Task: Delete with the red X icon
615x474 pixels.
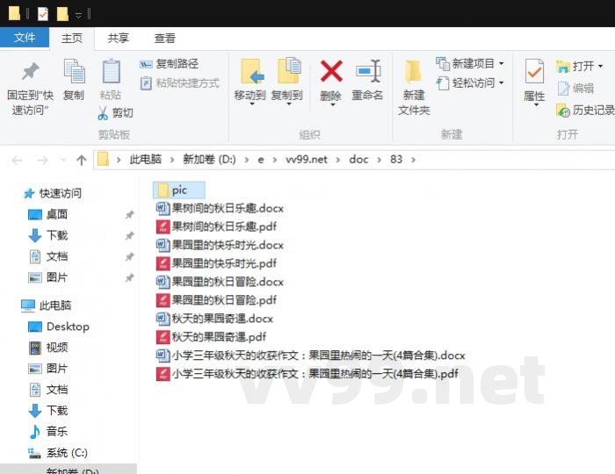Action: coord(330,82)
